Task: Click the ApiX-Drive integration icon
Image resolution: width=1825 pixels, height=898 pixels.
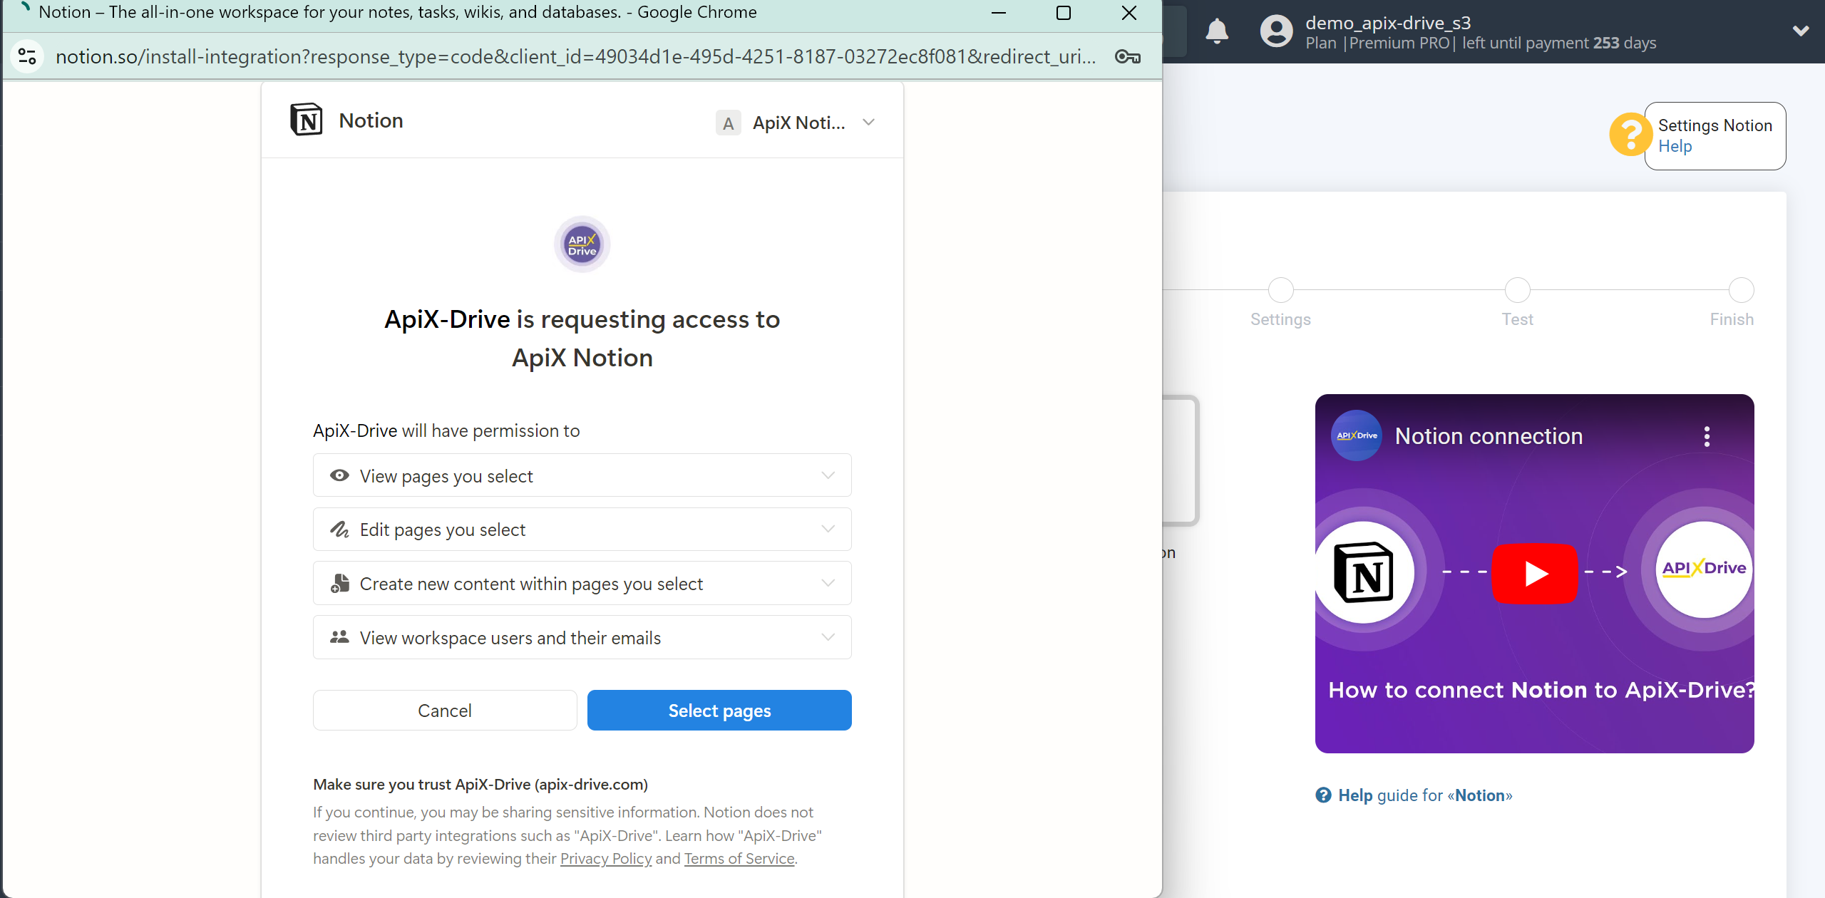Action: [x=582, y=245]
